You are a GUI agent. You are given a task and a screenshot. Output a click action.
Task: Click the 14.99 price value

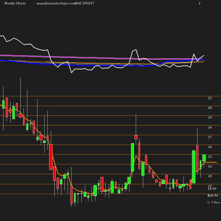point(212,189)
